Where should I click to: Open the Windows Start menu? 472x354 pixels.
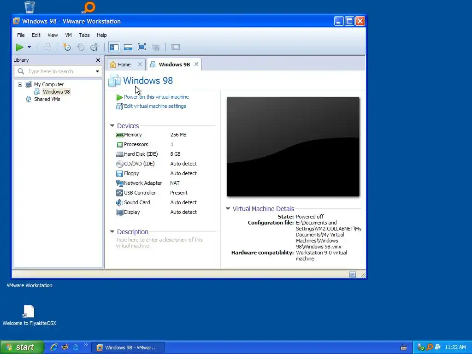click(22, 347)
